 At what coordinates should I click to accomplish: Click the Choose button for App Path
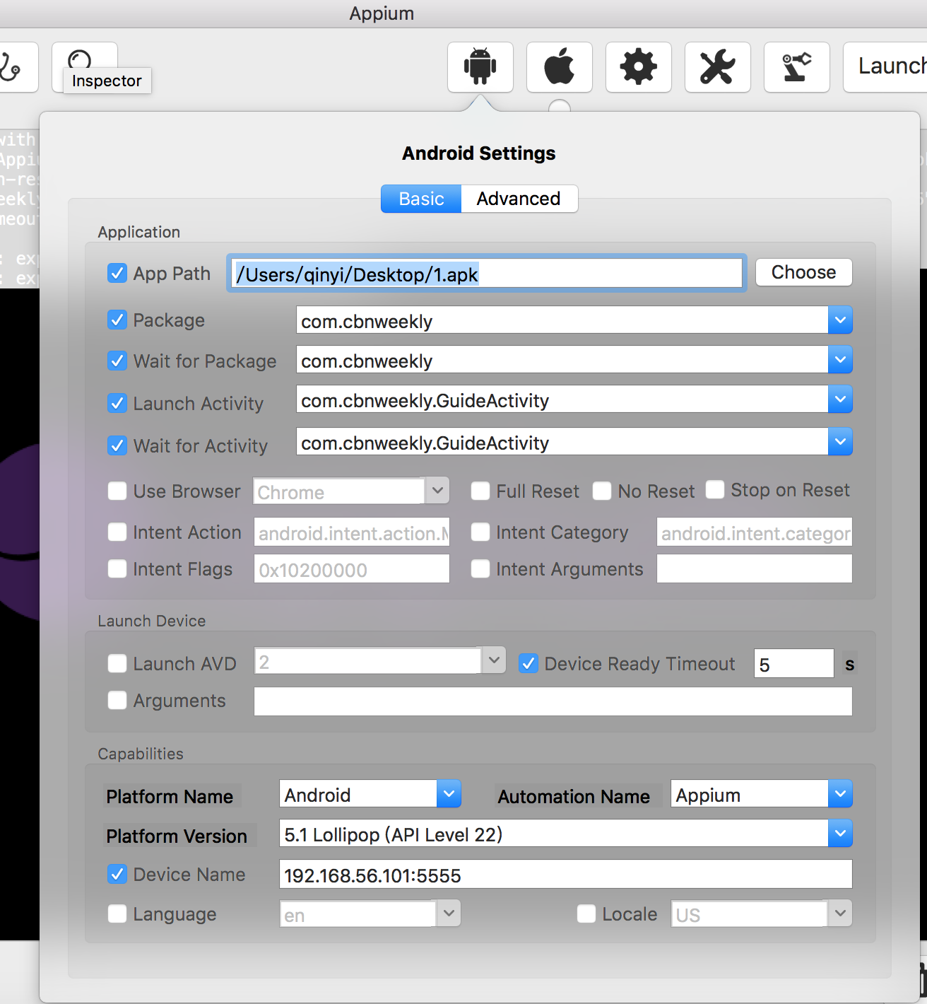click(x=804, y=272)
